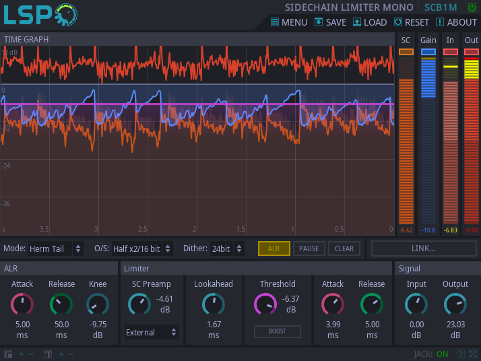
Task: Click the Output value 23.03 dB
Action: [x=455, y=330]
